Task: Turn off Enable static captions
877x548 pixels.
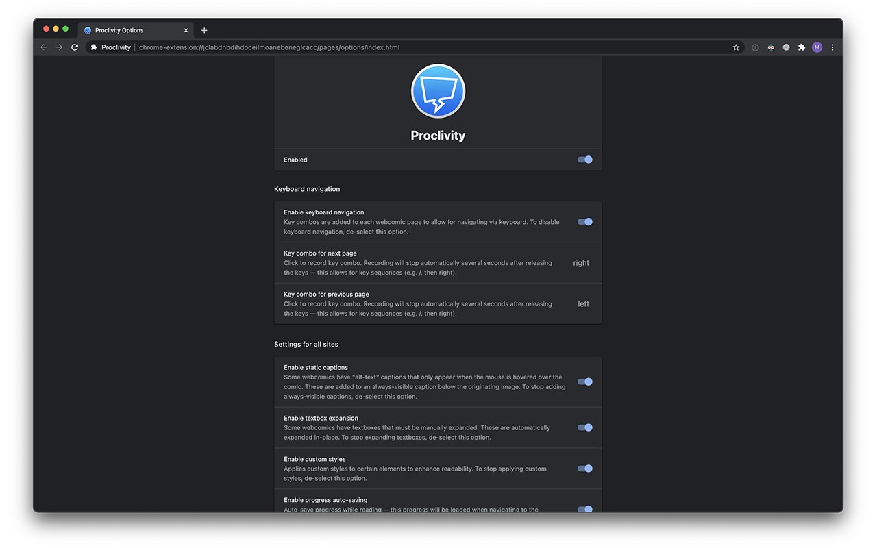Action: coord(584,382)
